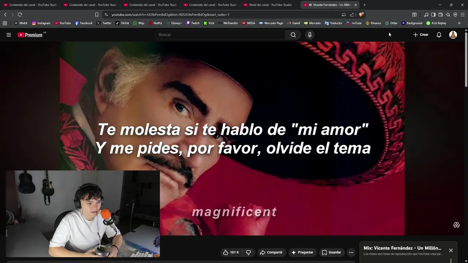Open the Binance bookmark

[373, 23]
